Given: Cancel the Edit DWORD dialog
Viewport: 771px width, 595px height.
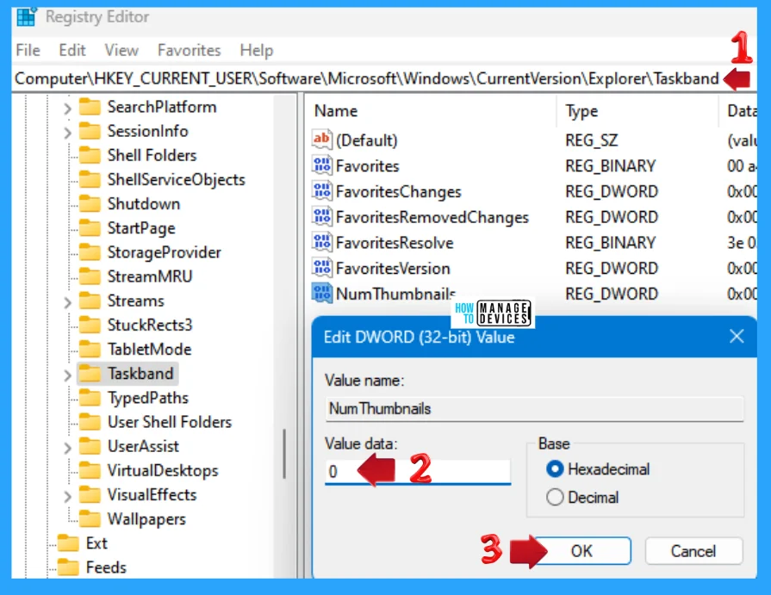Looking at the screenshot, I should [693, 551].
